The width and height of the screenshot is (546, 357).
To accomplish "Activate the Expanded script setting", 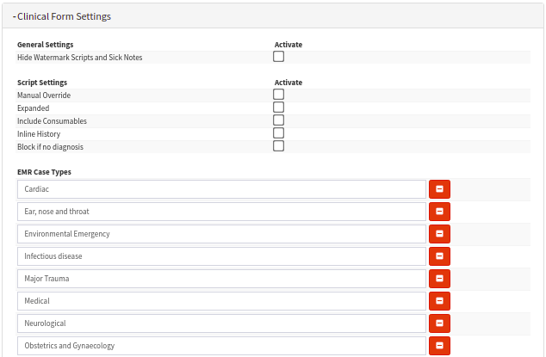I will pyautogui.click(x=278, y=108).
